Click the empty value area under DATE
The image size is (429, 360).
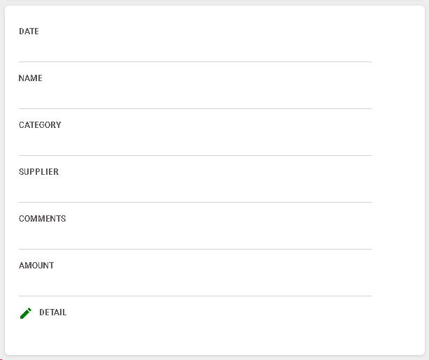tap(195, 49)
